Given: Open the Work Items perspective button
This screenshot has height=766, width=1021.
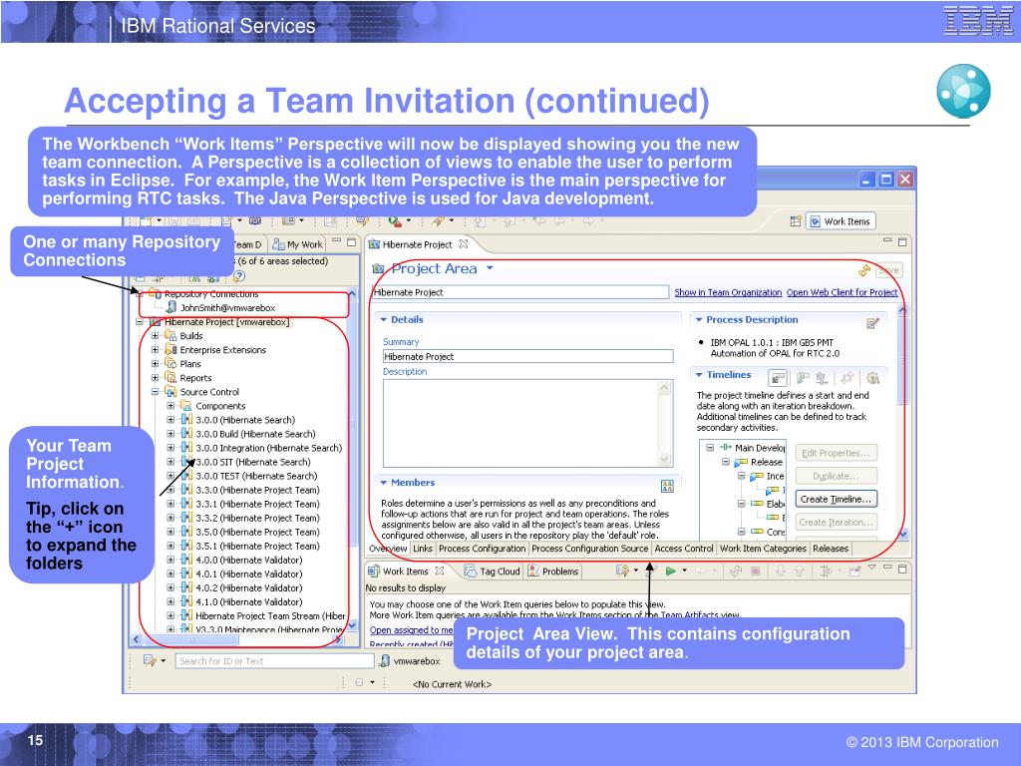Looking at the screenshot, I should click(841, 221).
